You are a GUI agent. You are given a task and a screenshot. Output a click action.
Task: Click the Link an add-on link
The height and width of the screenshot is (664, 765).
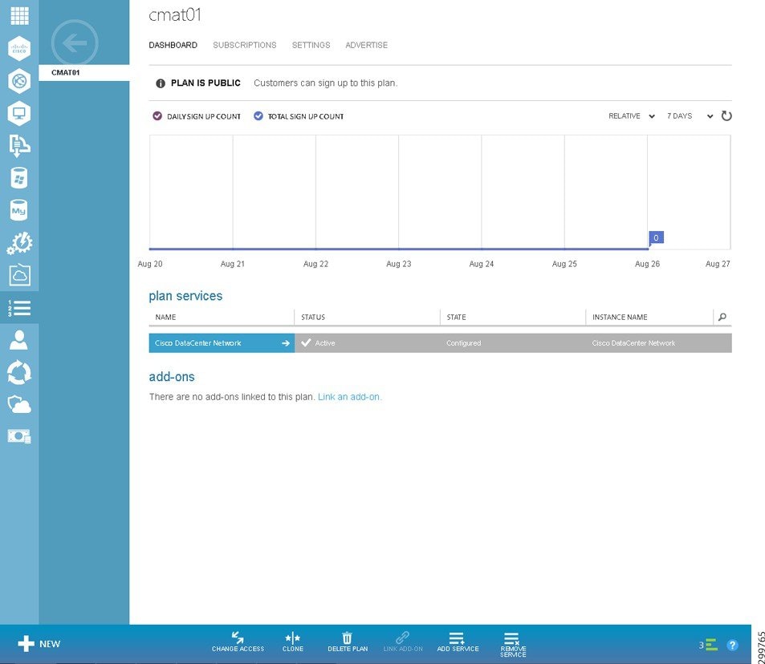coord(349,397)
